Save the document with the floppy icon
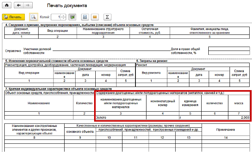The height and width of the screenshot is (152, 252). tap(85, 17)
